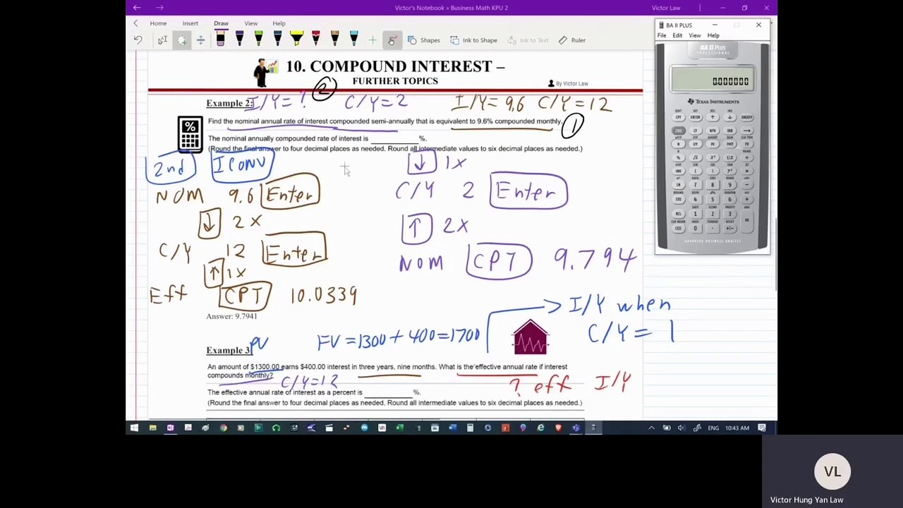Click the calculator PMT key
Image resolution: width=903 pixels, height=508 pixels.
point(730,144)
